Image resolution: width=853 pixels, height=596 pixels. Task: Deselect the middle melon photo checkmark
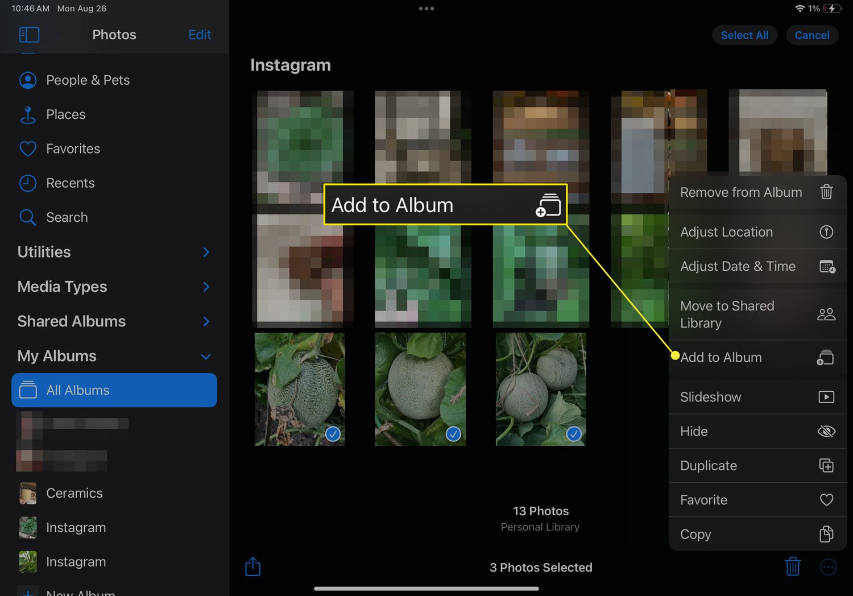pos(453,434)
